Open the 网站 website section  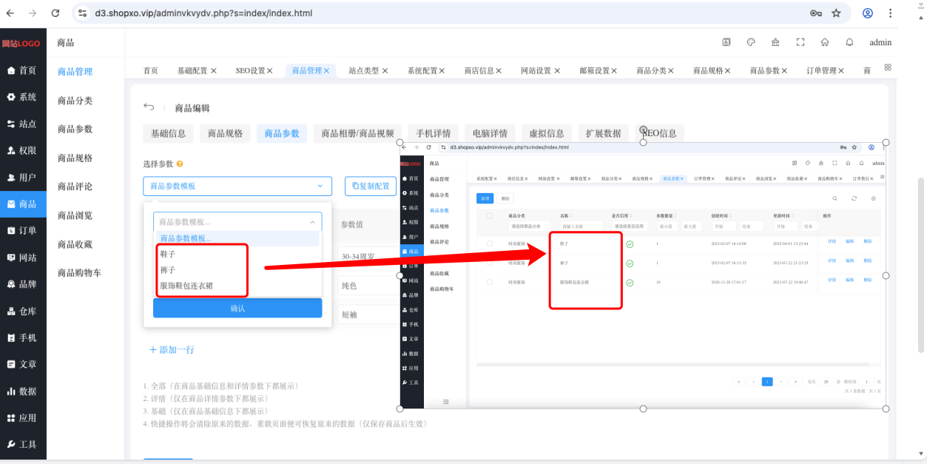22,258
